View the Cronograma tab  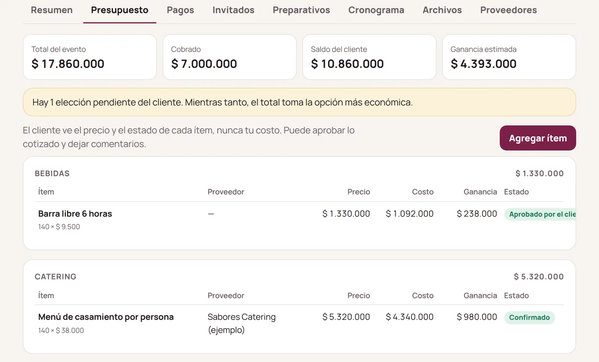pyautogui.click(x=376, y=10)
